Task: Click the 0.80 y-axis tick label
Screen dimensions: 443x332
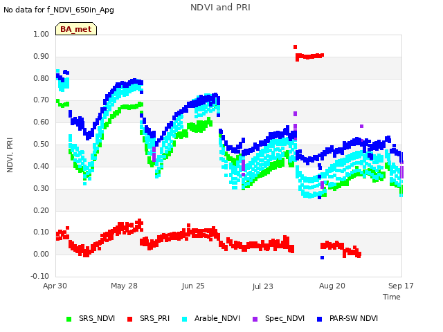Action: coord(42,78)
